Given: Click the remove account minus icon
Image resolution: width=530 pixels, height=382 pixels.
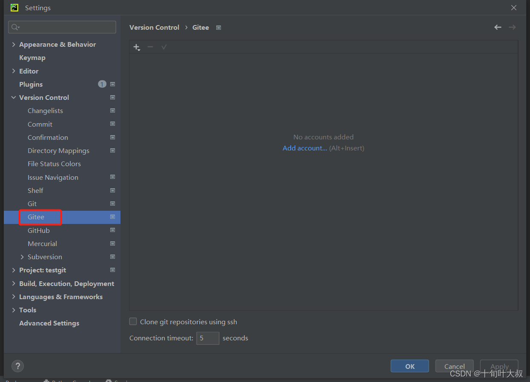Looking at the screenshot, I should coord(150,47).
